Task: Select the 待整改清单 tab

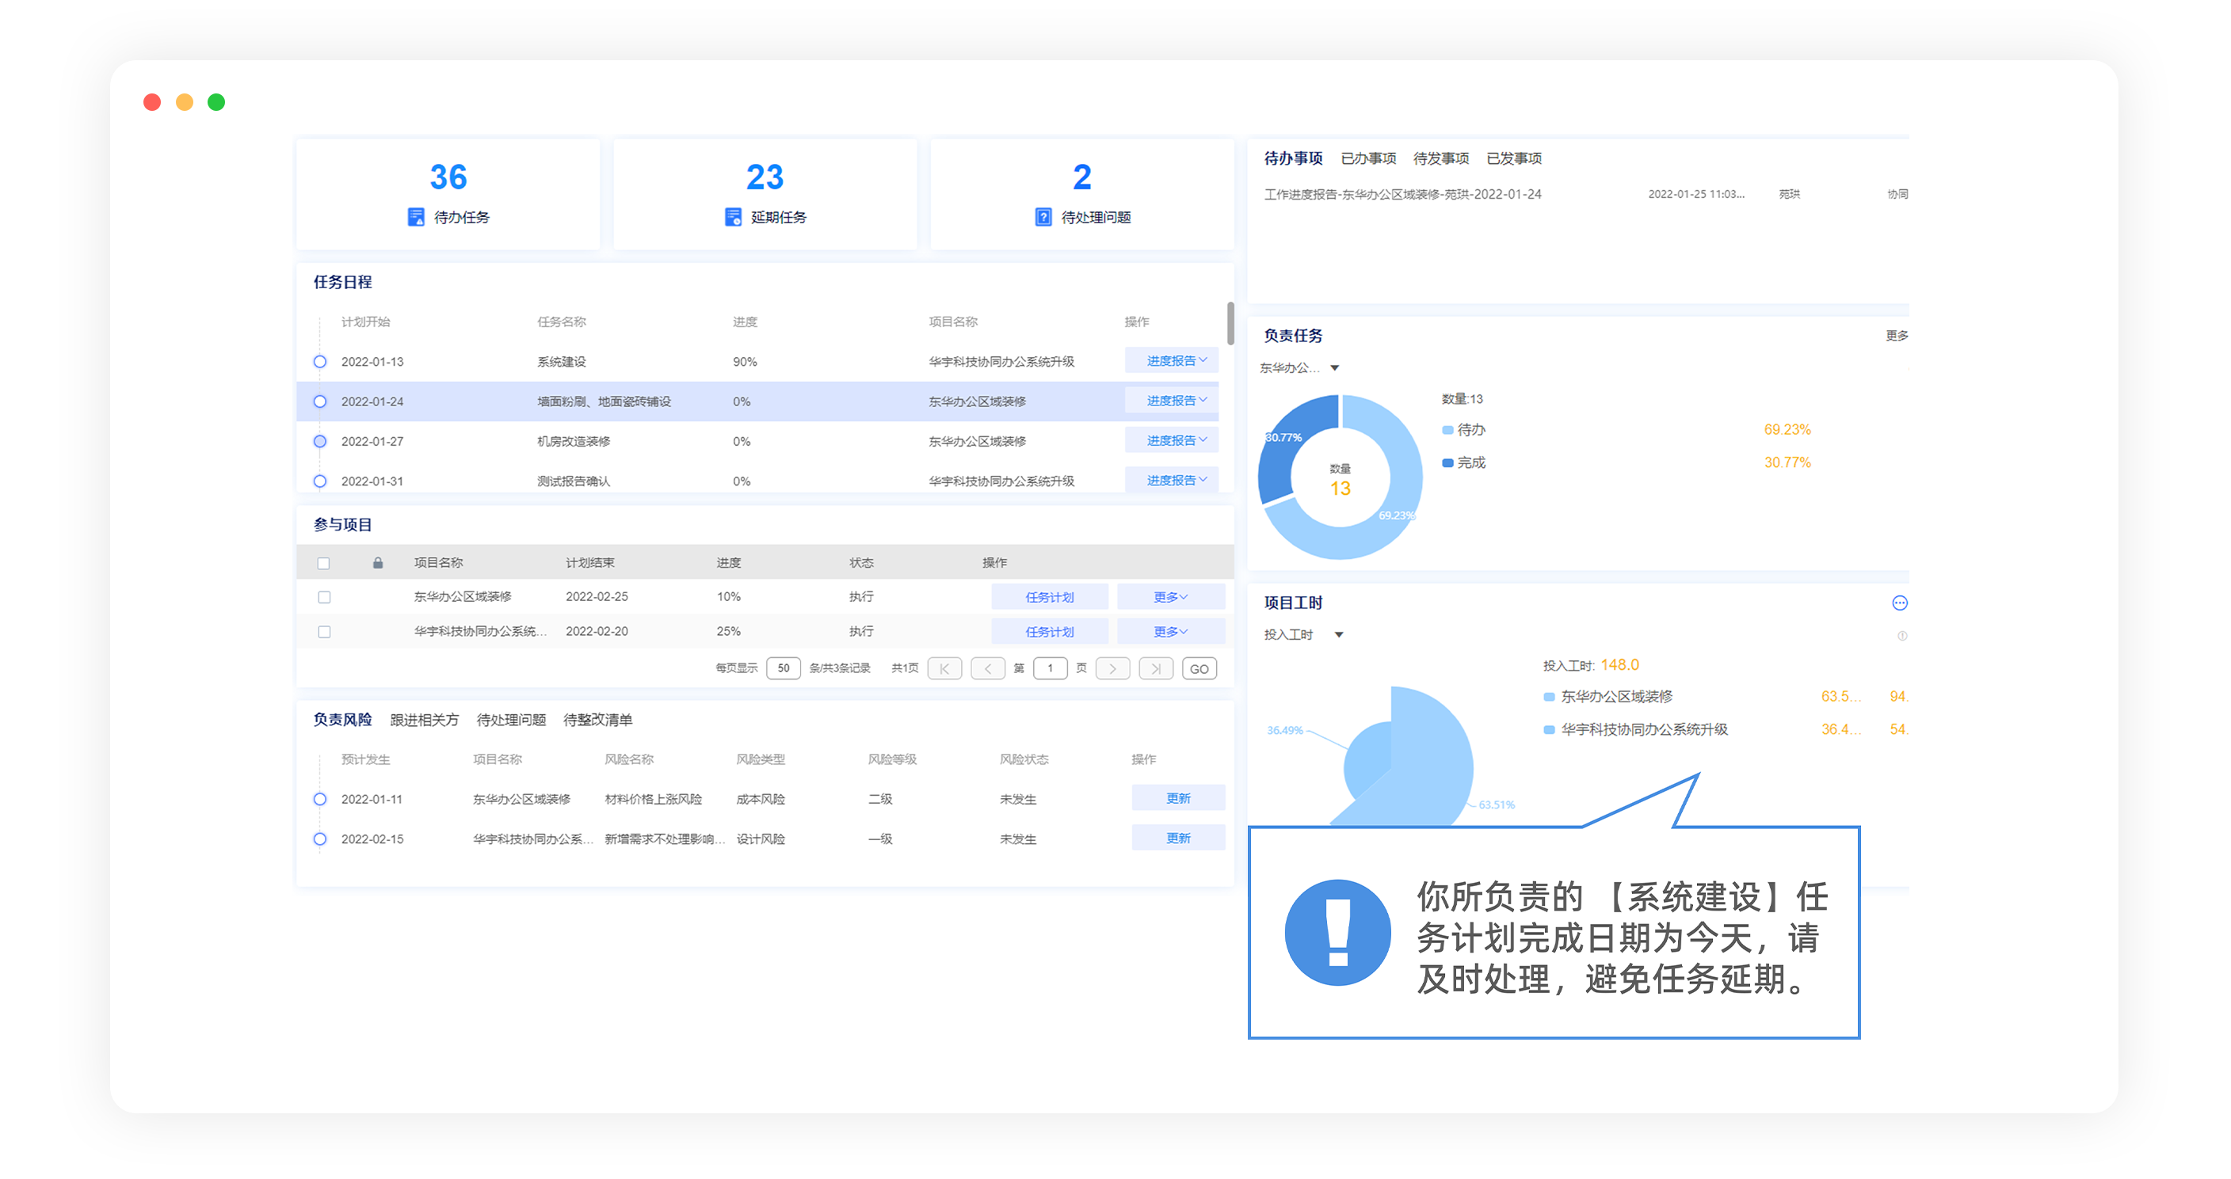Action: [x=597, y=719]
